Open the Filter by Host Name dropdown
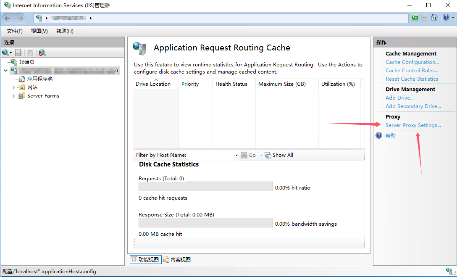Image resolution: width=457 pixels, height=277 pixels. pos(236,155)
